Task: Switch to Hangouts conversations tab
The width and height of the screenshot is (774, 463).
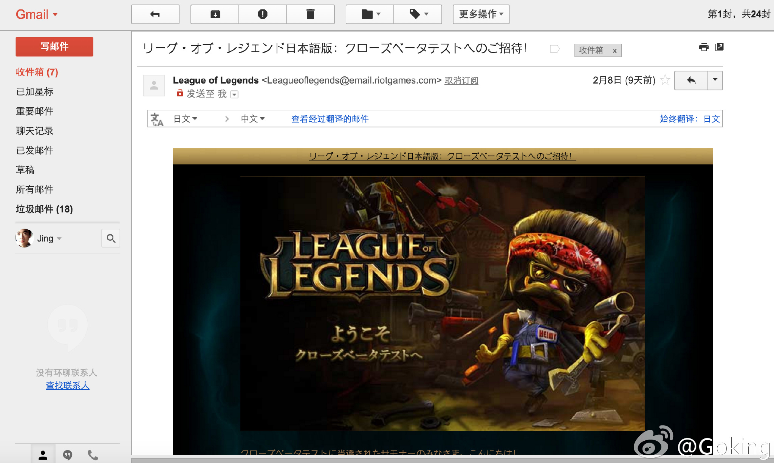Action: coord(68,455)
